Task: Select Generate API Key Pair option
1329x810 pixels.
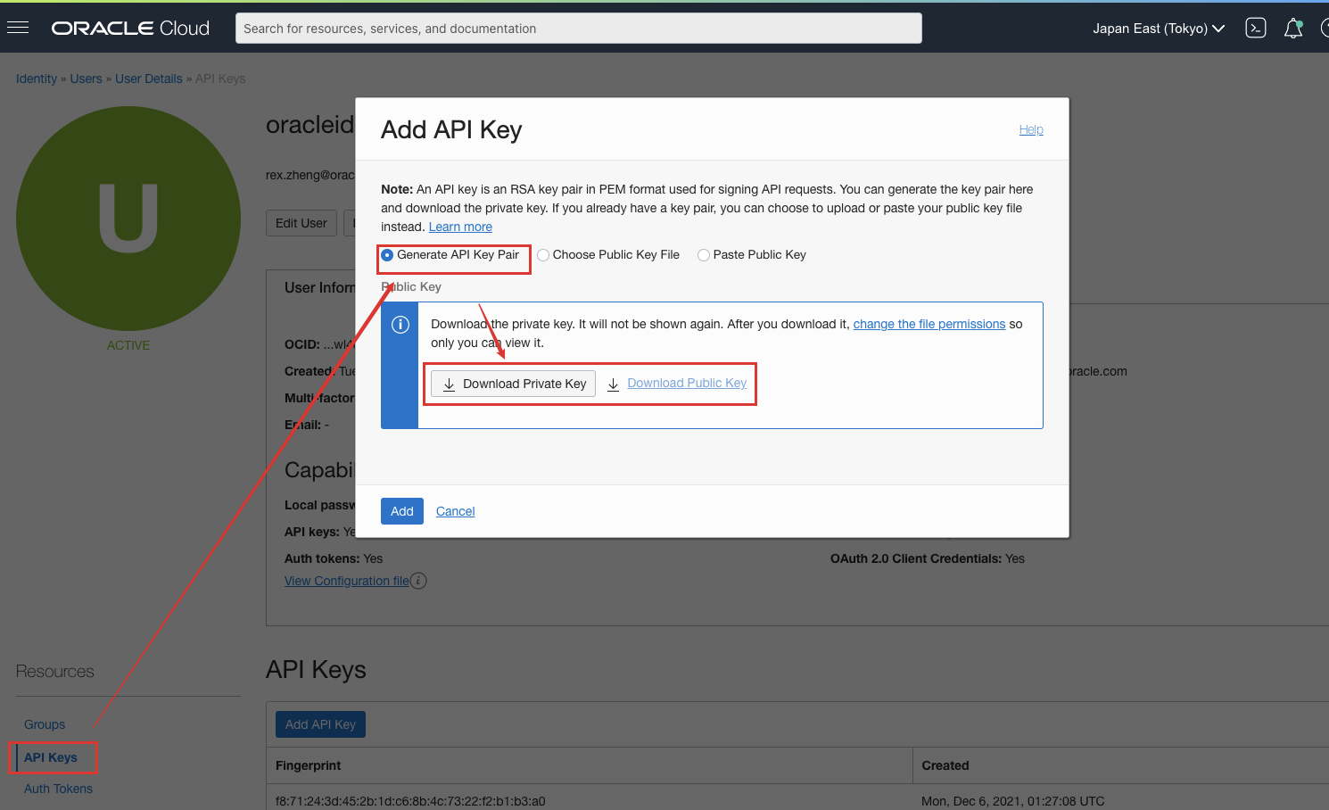Action: pos(387,255)
